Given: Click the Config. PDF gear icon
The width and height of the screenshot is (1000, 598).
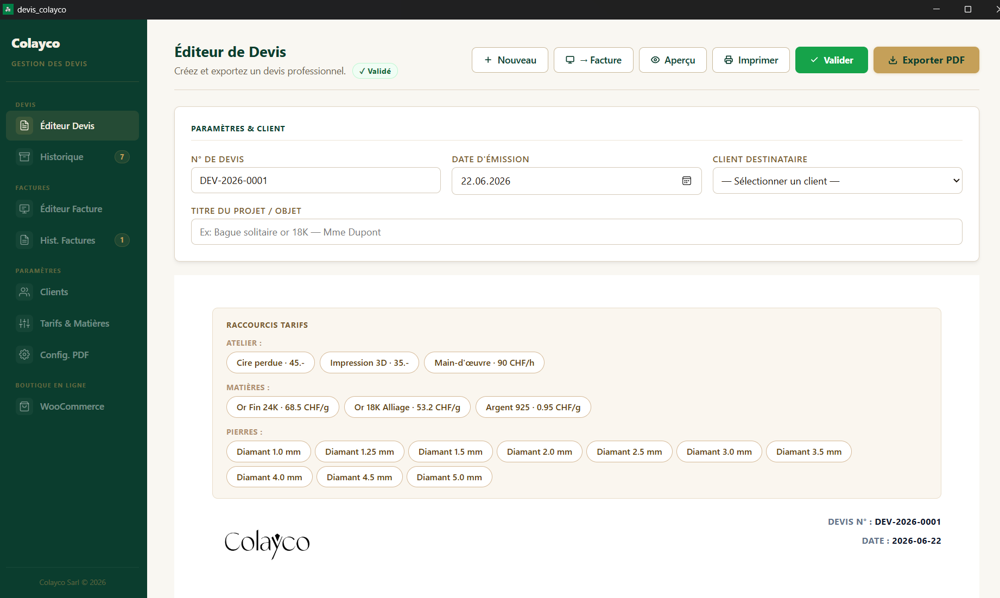Looking at the screenshot, I should [24, 355].
